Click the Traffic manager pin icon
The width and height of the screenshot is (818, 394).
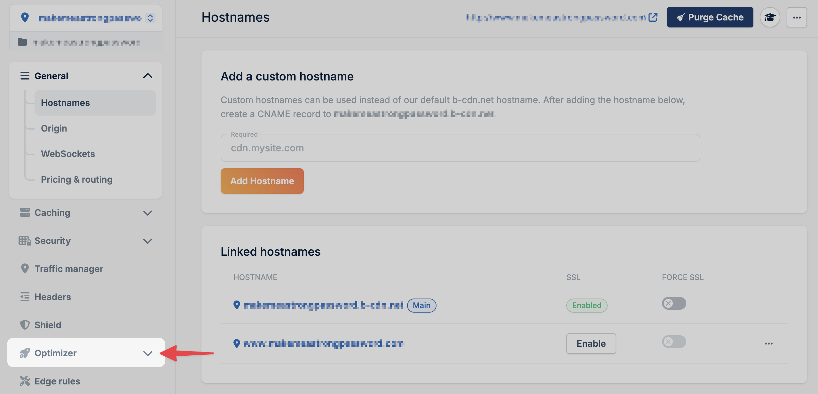[25, 269]
